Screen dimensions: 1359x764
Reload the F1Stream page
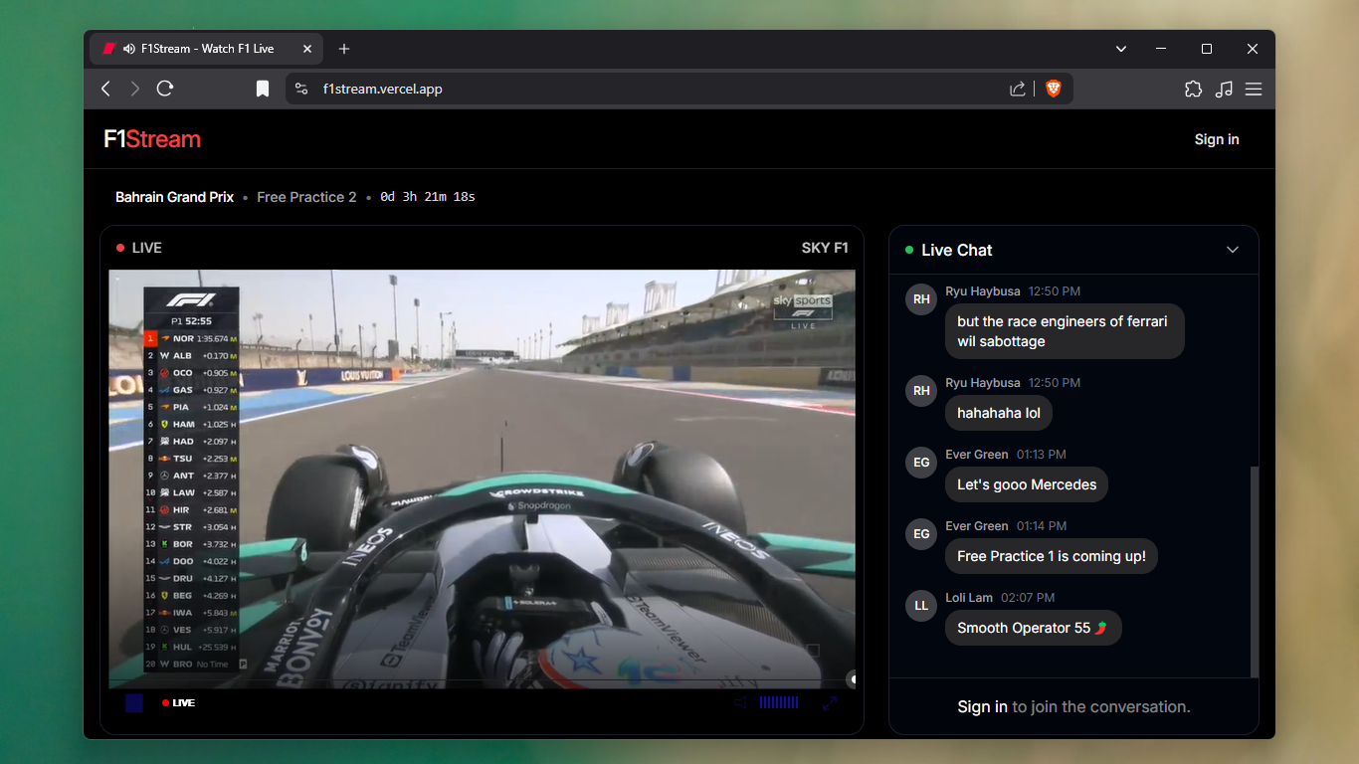(x=165, y=89)
